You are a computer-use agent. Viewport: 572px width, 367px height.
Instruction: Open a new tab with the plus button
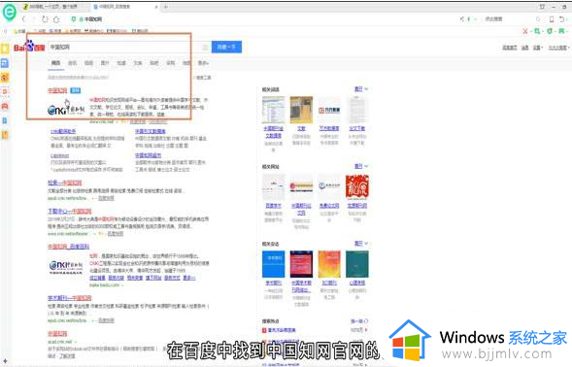[x=166, y=7]
